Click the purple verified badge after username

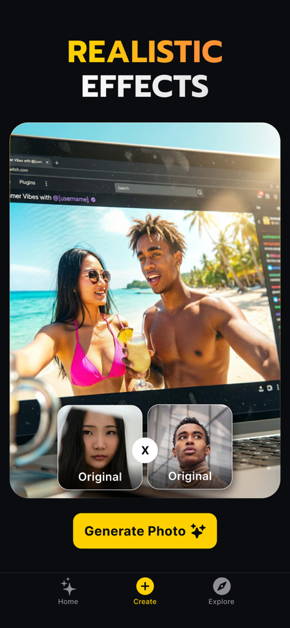click(93, 199)
